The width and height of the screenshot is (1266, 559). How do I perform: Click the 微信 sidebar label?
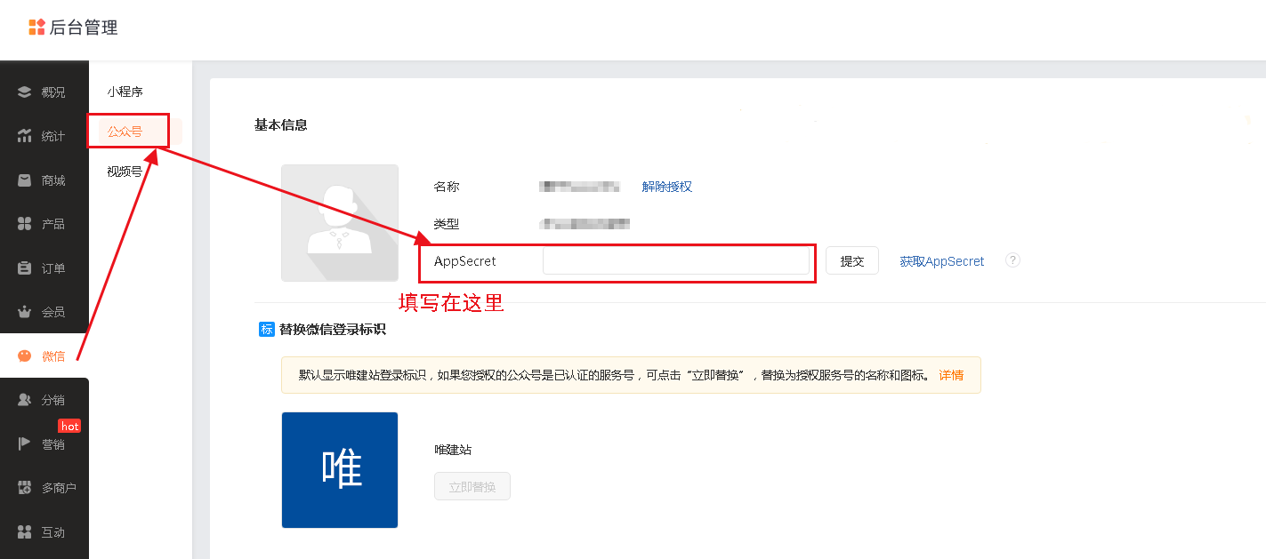tap(53, 356)
